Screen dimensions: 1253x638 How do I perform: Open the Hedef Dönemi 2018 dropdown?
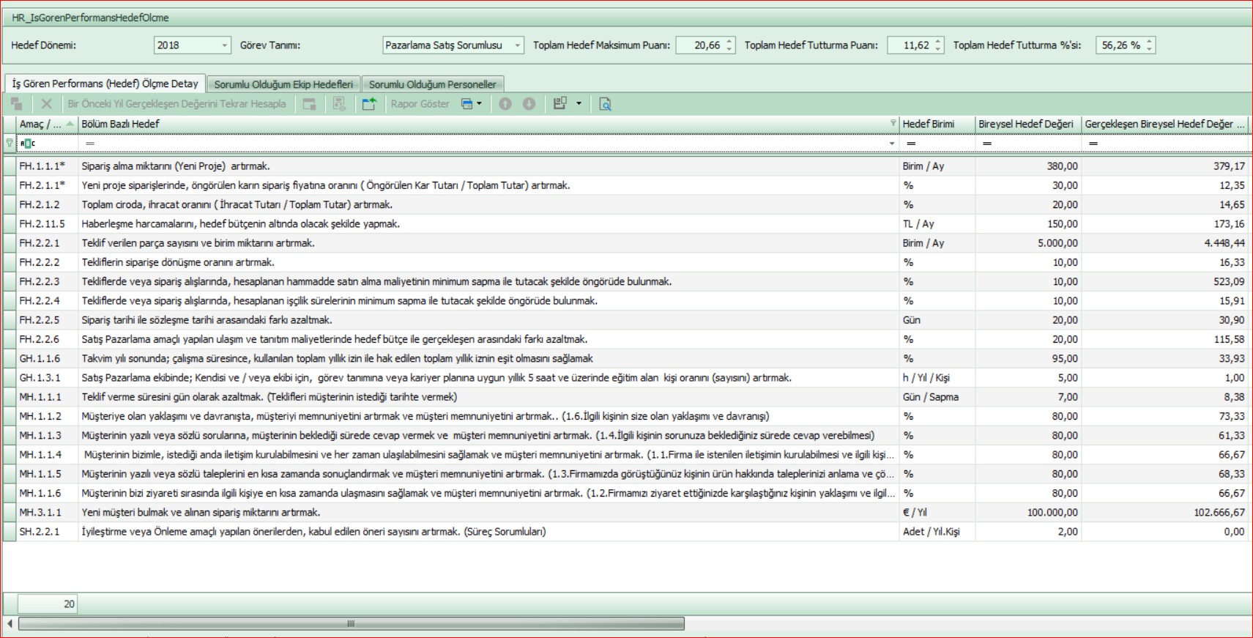click(x=224, y=45)
